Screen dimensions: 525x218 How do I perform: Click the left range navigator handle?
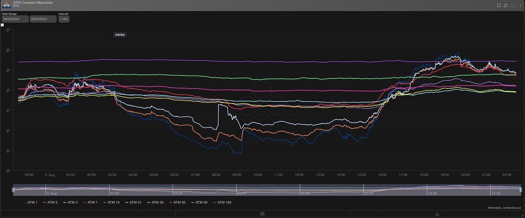[13, 190]
